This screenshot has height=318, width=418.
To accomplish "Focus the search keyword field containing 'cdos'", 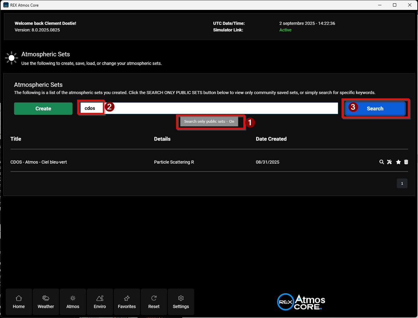I will [x=209, y=108].
